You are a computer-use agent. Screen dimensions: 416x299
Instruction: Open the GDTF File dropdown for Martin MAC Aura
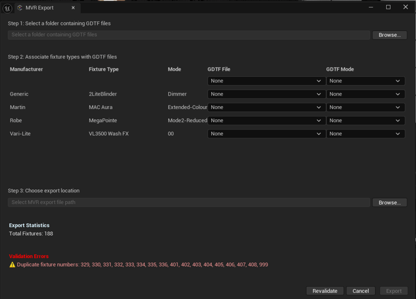coord(266,107)
